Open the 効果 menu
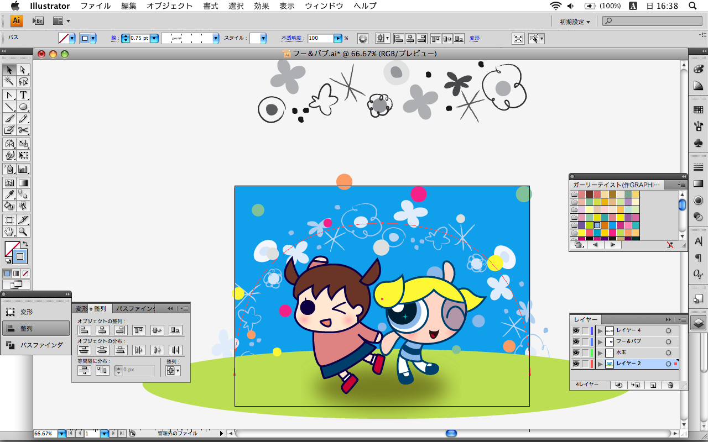This screenshot has height=442, width=708. tap(262, 6)
